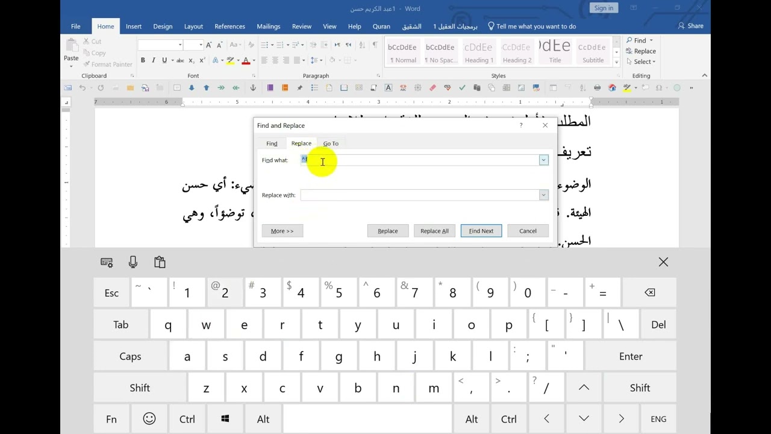Open the Select dropdown in Editing group
Viewport: 771px width, 434px height.
point(640,62)
